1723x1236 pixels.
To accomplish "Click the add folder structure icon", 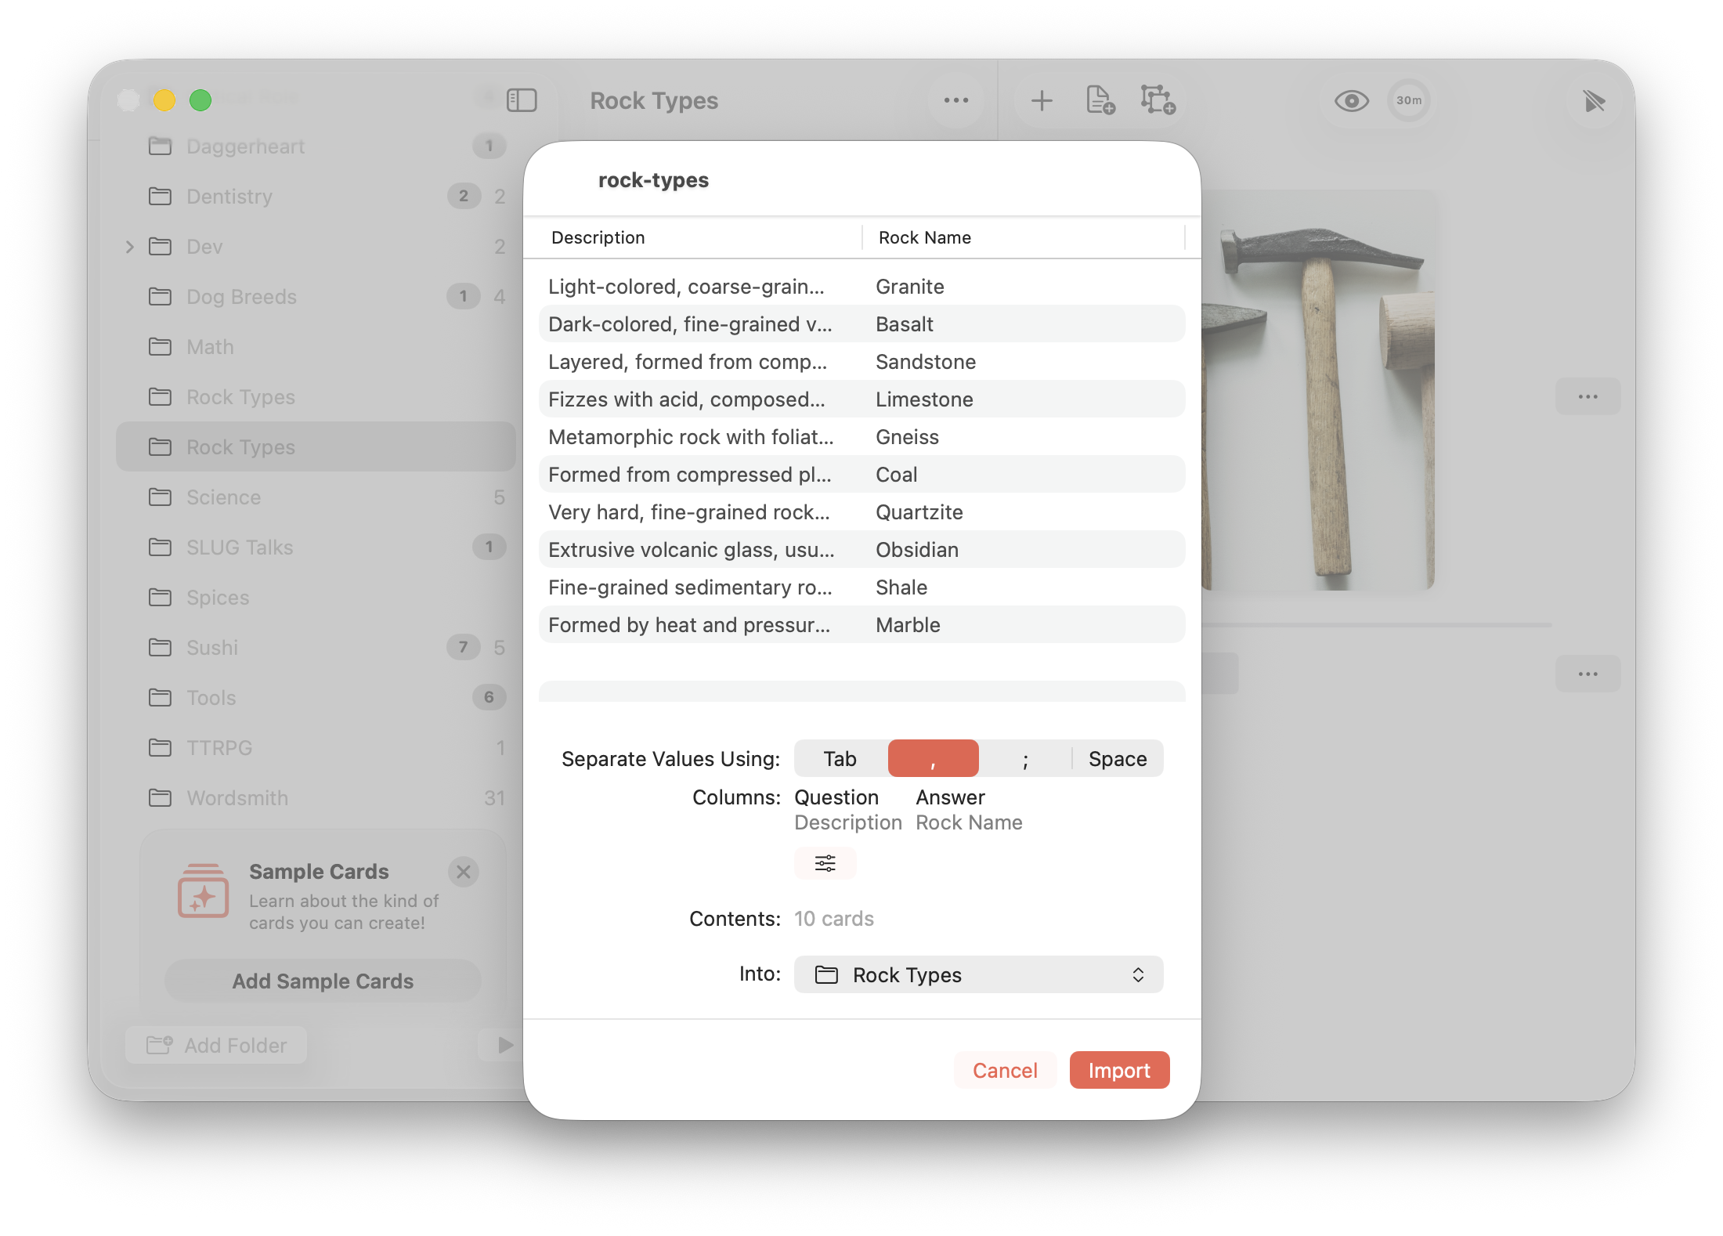I will (x=1158, y=100).
